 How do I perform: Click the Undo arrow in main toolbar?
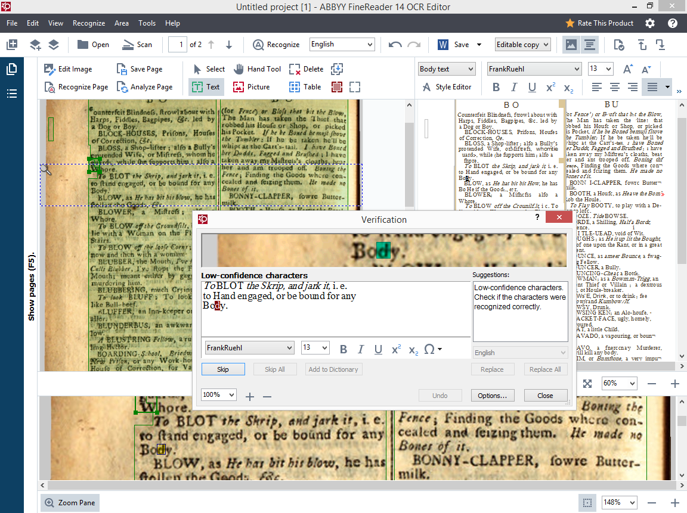[x=395, y=44]
